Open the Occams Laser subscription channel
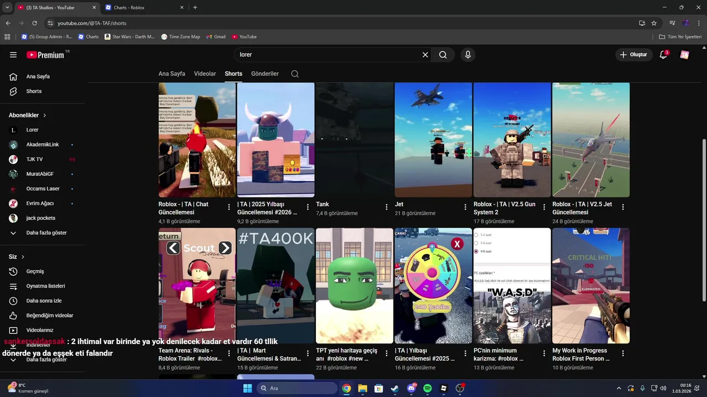Image resolution: width=707 pixels, height=397 pixels. click(42, 189)
